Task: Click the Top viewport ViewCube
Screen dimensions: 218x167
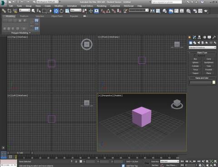Action: tap(87, 44)
